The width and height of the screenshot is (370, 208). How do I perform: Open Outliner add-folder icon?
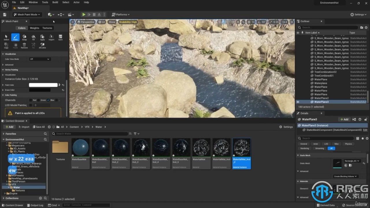[x=362, y=27]
